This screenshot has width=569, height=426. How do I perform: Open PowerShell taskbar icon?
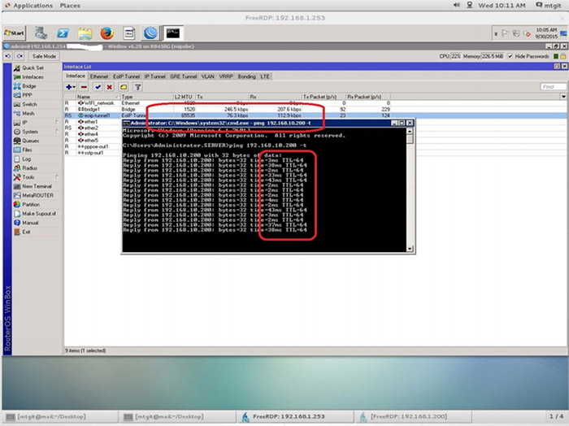coord(63,33)
